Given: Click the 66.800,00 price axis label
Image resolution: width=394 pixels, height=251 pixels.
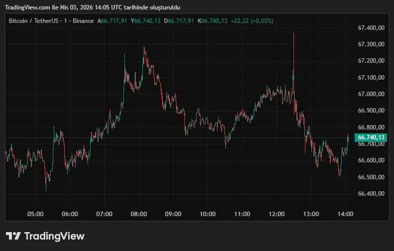Looking at the screenshot, I should pyautogui.click(x=371, y=127).
